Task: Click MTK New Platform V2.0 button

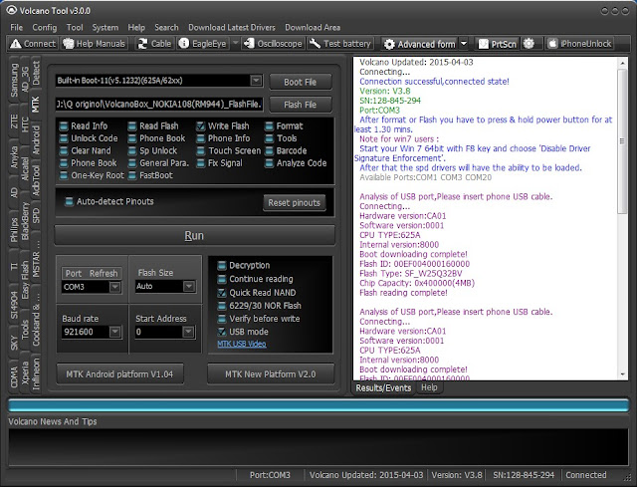Action: (270, 374)
